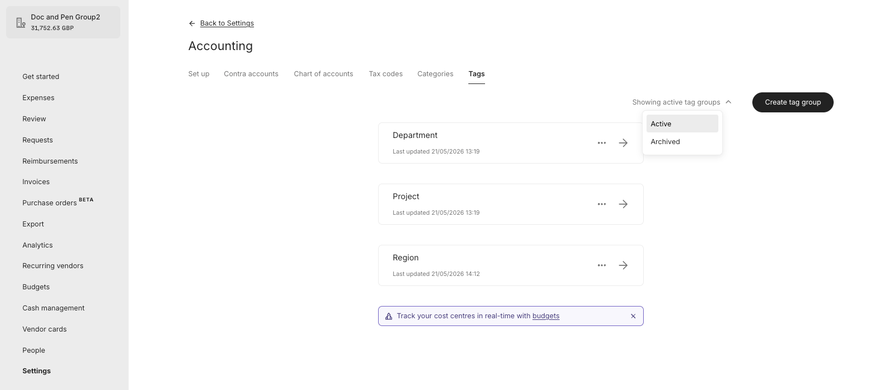Click the company building icon
This screenshot has width=891, height=390.
21,23
